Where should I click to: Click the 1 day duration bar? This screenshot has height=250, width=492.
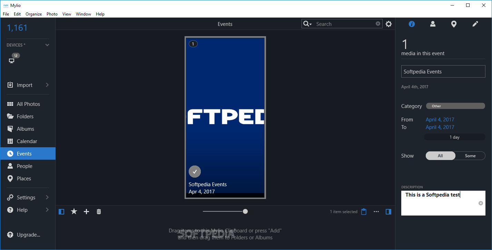[454, 137]
